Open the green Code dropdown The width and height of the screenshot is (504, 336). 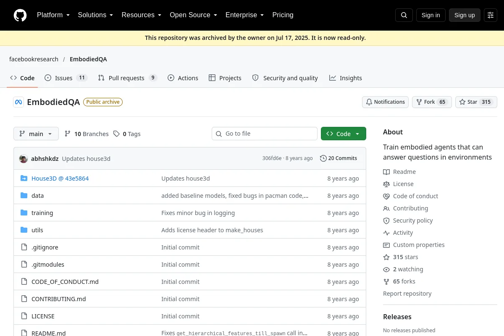pyautogui.click(x=344, y=134)
